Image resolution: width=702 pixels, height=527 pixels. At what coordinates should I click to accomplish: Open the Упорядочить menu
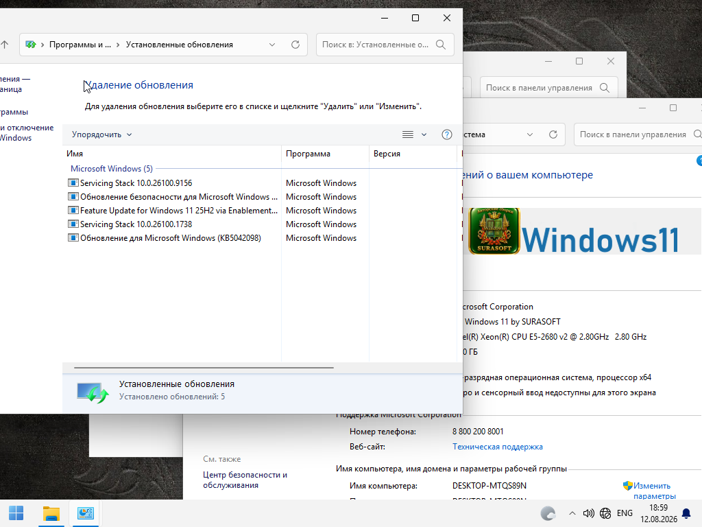point(101,134)
